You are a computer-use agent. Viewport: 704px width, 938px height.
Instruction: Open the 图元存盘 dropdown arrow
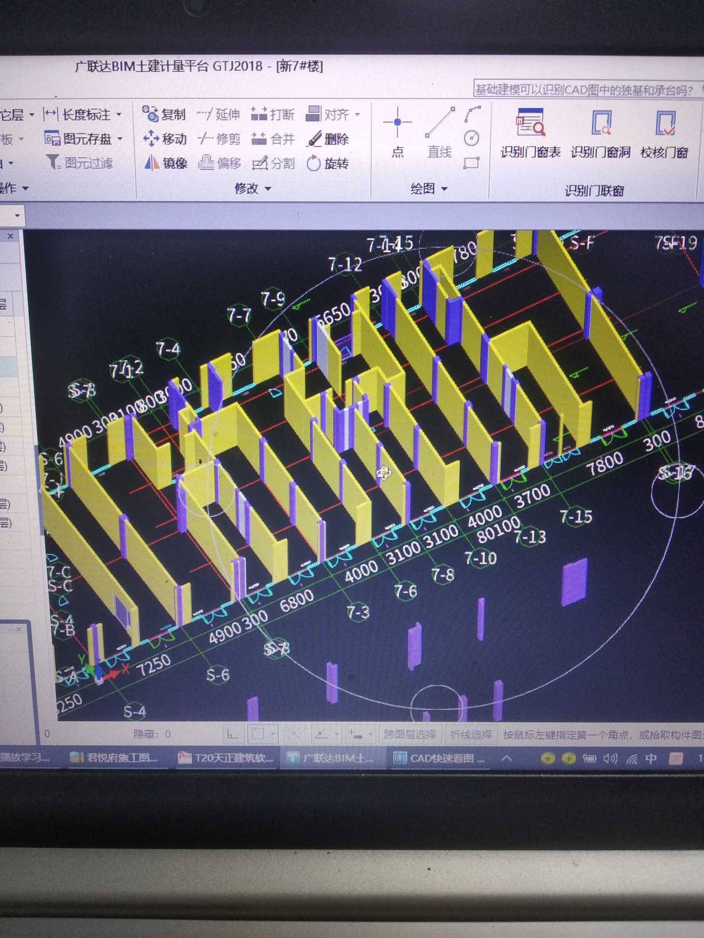click(120, 138)
